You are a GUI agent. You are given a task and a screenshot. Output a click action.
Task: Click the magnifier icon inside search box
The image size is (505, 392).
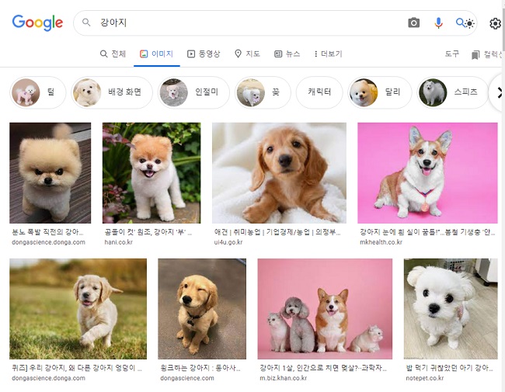pos(86,23)
